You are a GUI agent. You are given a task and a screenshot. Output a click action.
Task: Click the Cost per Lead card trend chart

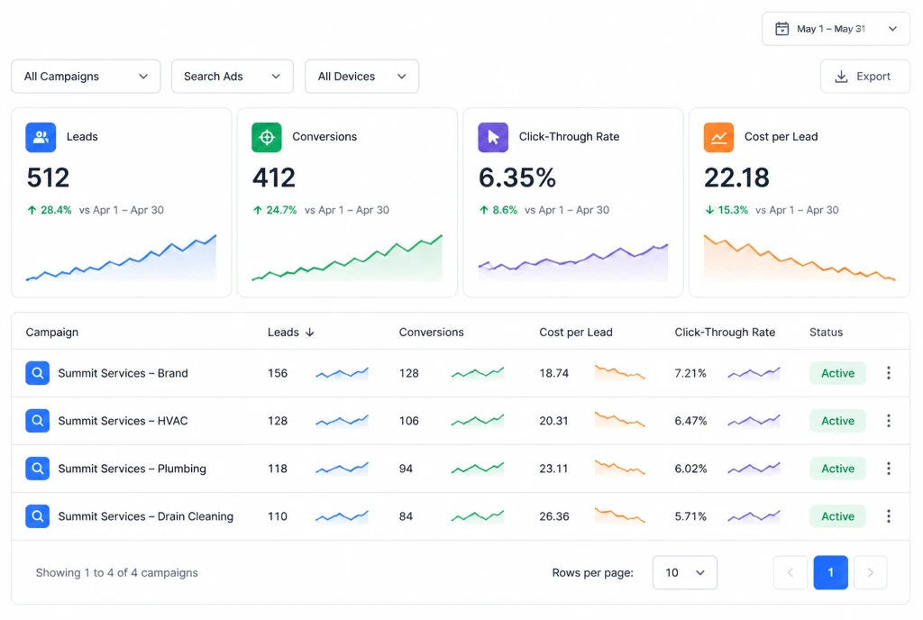click(x=800, y=258)
